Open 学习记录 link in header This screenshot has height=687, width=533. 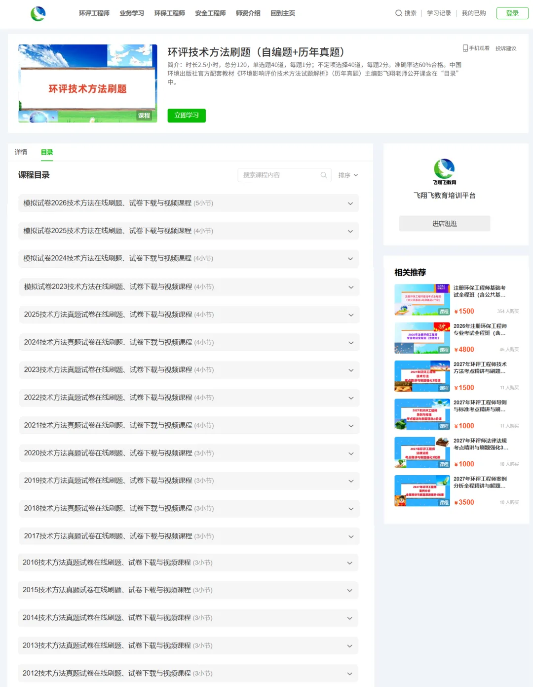pyautogui.click(x=439, y=13)
